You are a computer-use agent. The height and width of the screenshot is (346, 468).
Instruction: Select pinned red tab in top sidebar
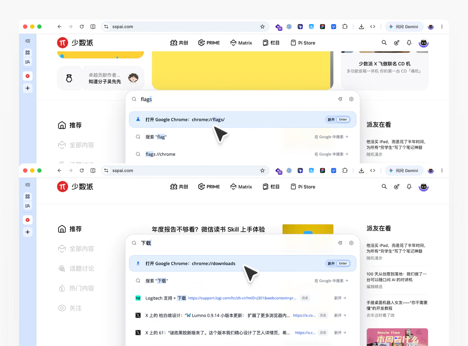[28, 76]
